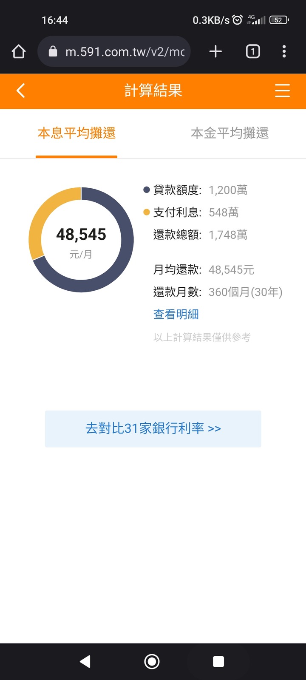
Task: Open the tab switcher showing 1 tab
Action: tap(253, 52)
